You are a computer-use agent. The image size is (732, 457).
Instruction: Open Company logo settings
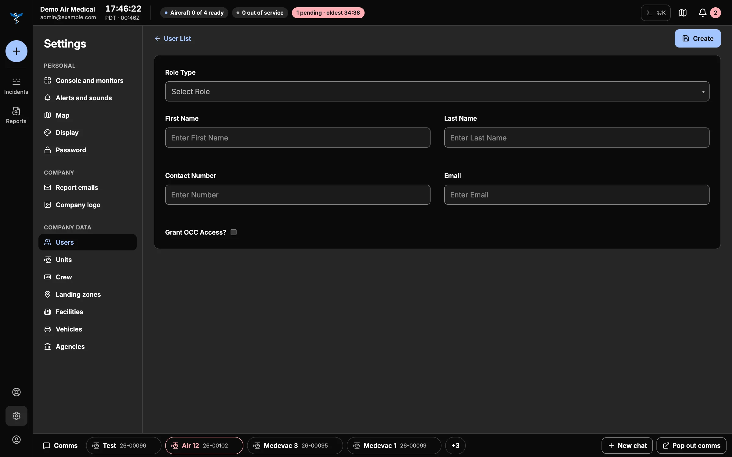click(88, 205)
